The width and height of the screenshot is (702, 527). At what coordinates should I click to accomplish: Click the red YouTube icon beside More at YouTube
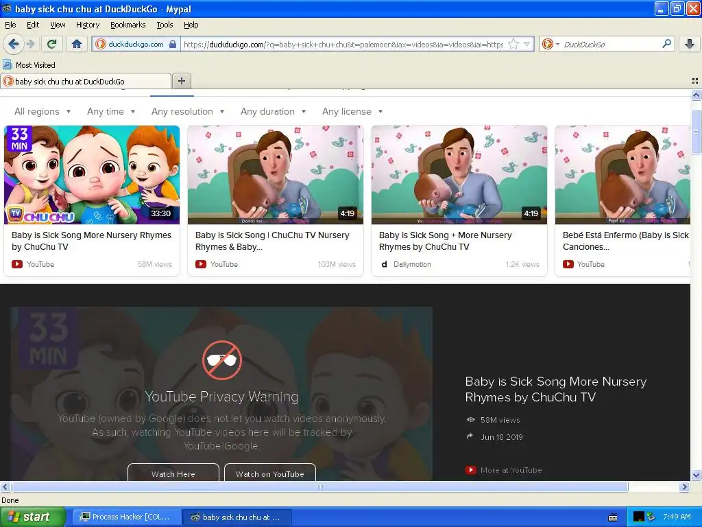coord(470,470)
